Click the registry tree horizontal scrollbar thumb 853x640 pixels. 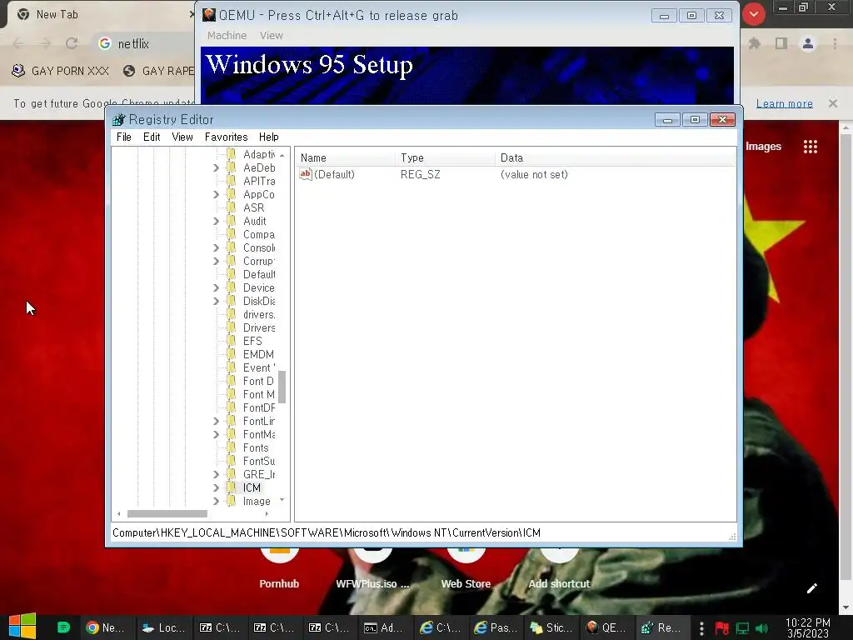[167, 513]
